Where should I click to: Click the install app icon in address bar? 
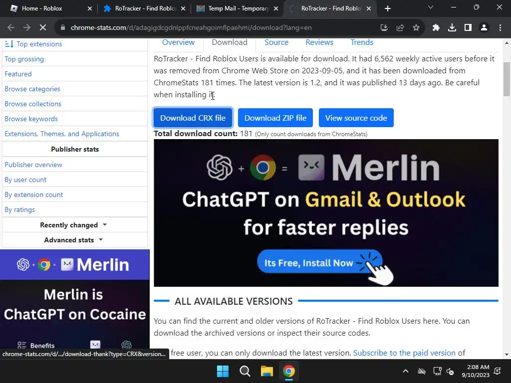pos(384,28)
